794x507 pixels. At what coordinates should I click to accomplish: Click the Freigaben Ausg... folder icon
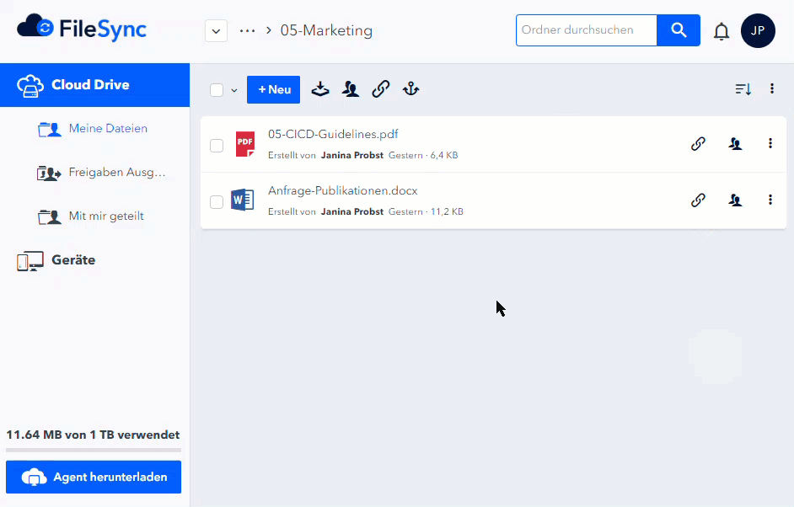point(49,173)
